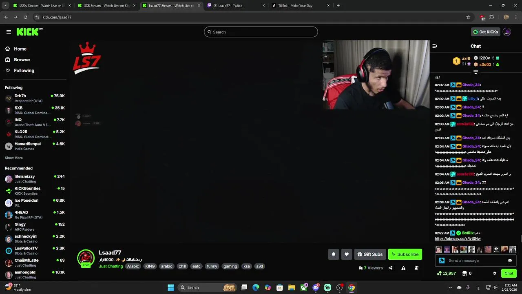Open a new browser tab
This screenshot has height=294, width=522.
[338, 6]
